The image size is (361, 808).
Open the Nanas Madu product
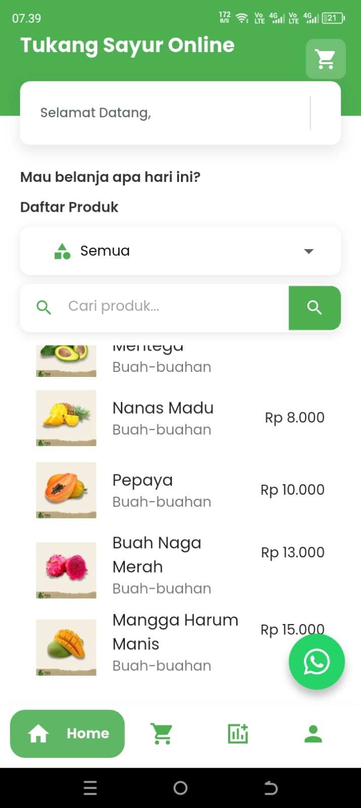coord(163,408)
